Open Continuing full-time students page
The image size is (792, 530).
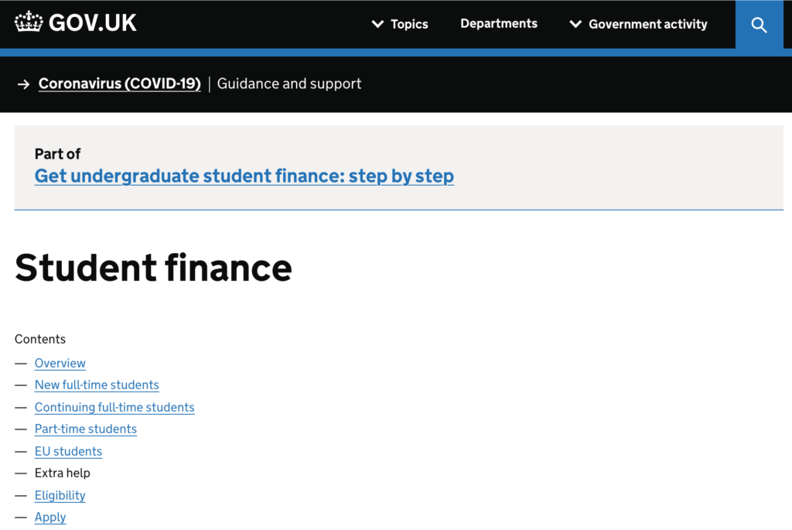click(x=114, y=407)
